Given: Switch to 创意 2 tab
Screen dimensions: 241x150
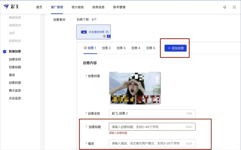Looking at the screenshot, I should (106, 48).
